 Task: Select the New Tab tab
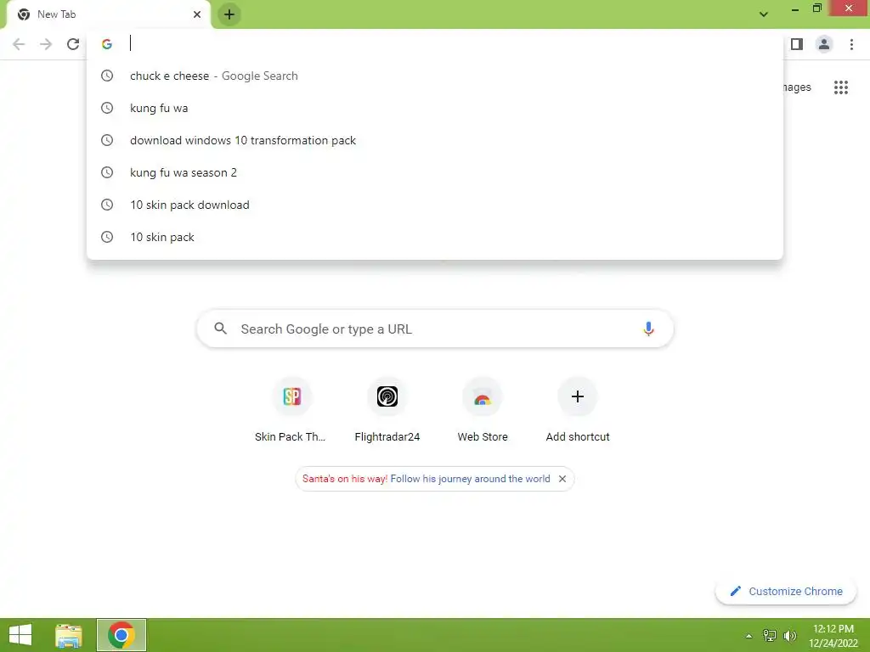tap(108, 14)
